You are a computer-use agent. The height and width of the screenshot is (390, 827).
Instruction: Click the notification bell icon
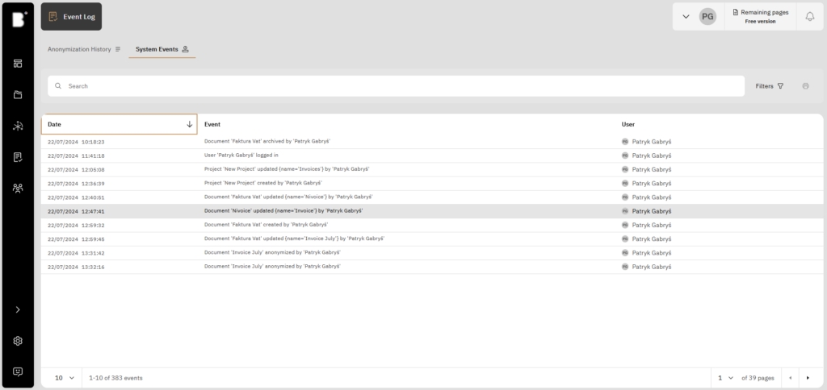(x=809, y=16)
